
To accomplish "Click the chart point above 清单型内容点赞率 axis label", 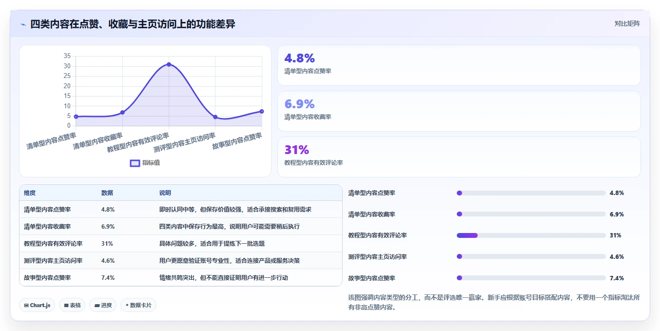I will pyautogui.click(x=76, y=117).
